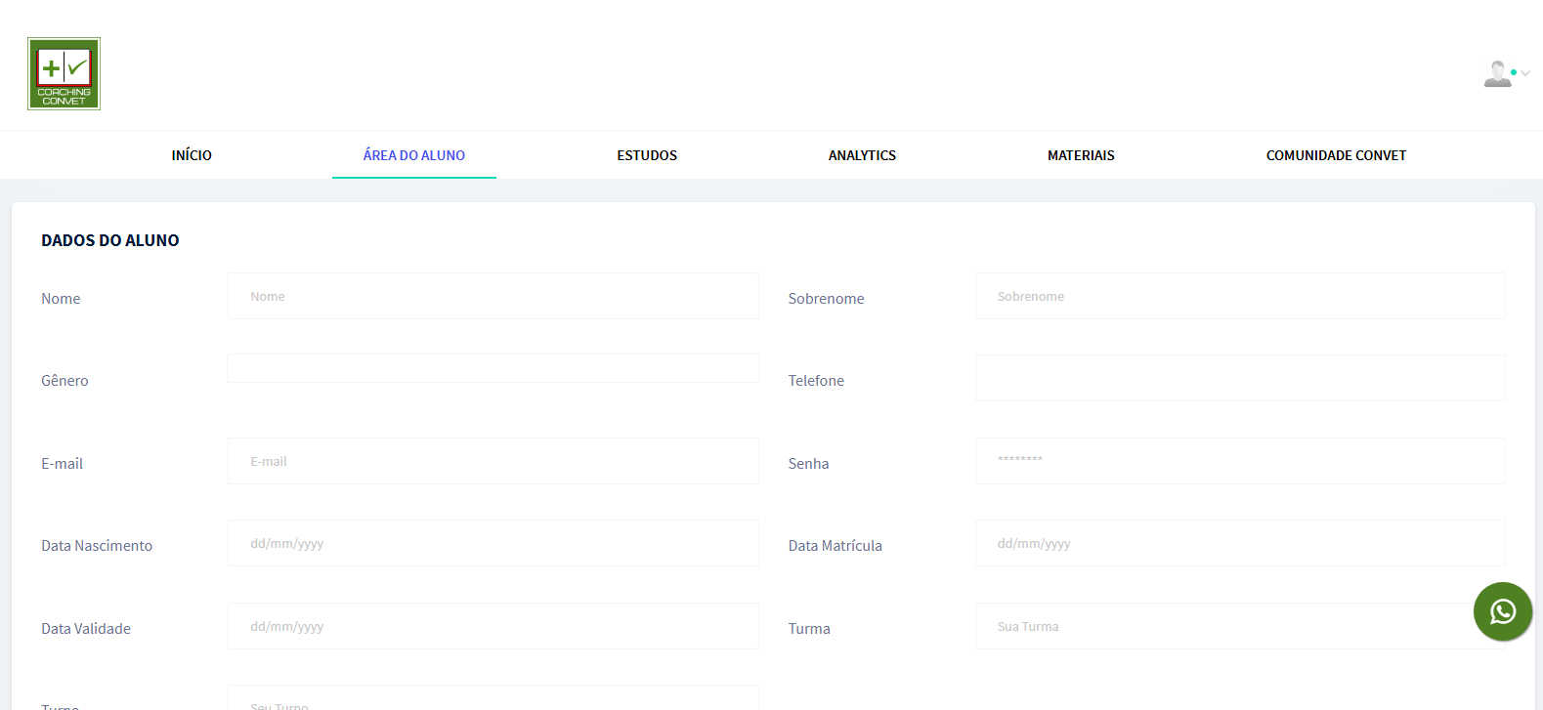Image resolution: width=1543 pixels, height=710 pixels.
Task: Go to the INÍCIO tab
Action: [192, 155]
